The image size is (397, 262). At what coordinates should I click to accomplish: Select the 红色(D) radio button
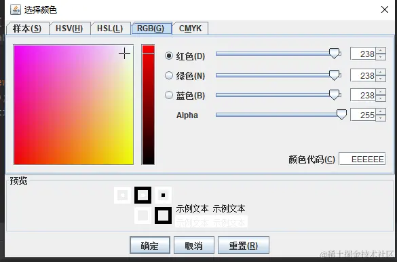click(169, 56)
